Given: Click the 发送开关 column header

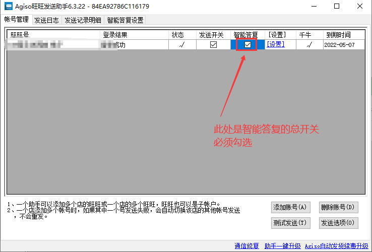Looking at the screenshot, I should click(213, 35).
